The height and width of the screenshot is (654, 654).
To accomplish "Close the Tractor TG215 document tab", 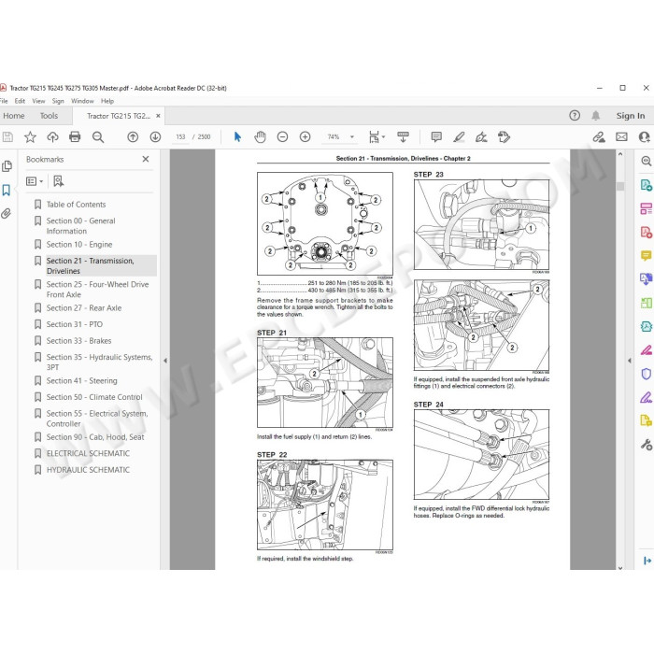I will click(x=158, y=116).
